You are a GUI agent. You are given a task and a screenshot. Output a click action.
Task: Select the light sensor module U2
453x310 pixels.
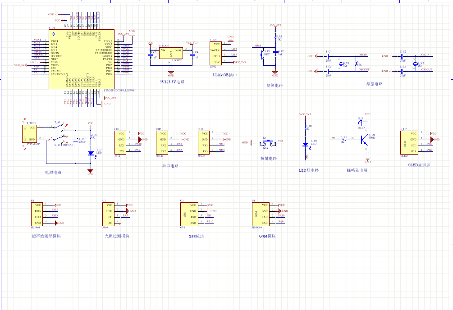(108, 214)
